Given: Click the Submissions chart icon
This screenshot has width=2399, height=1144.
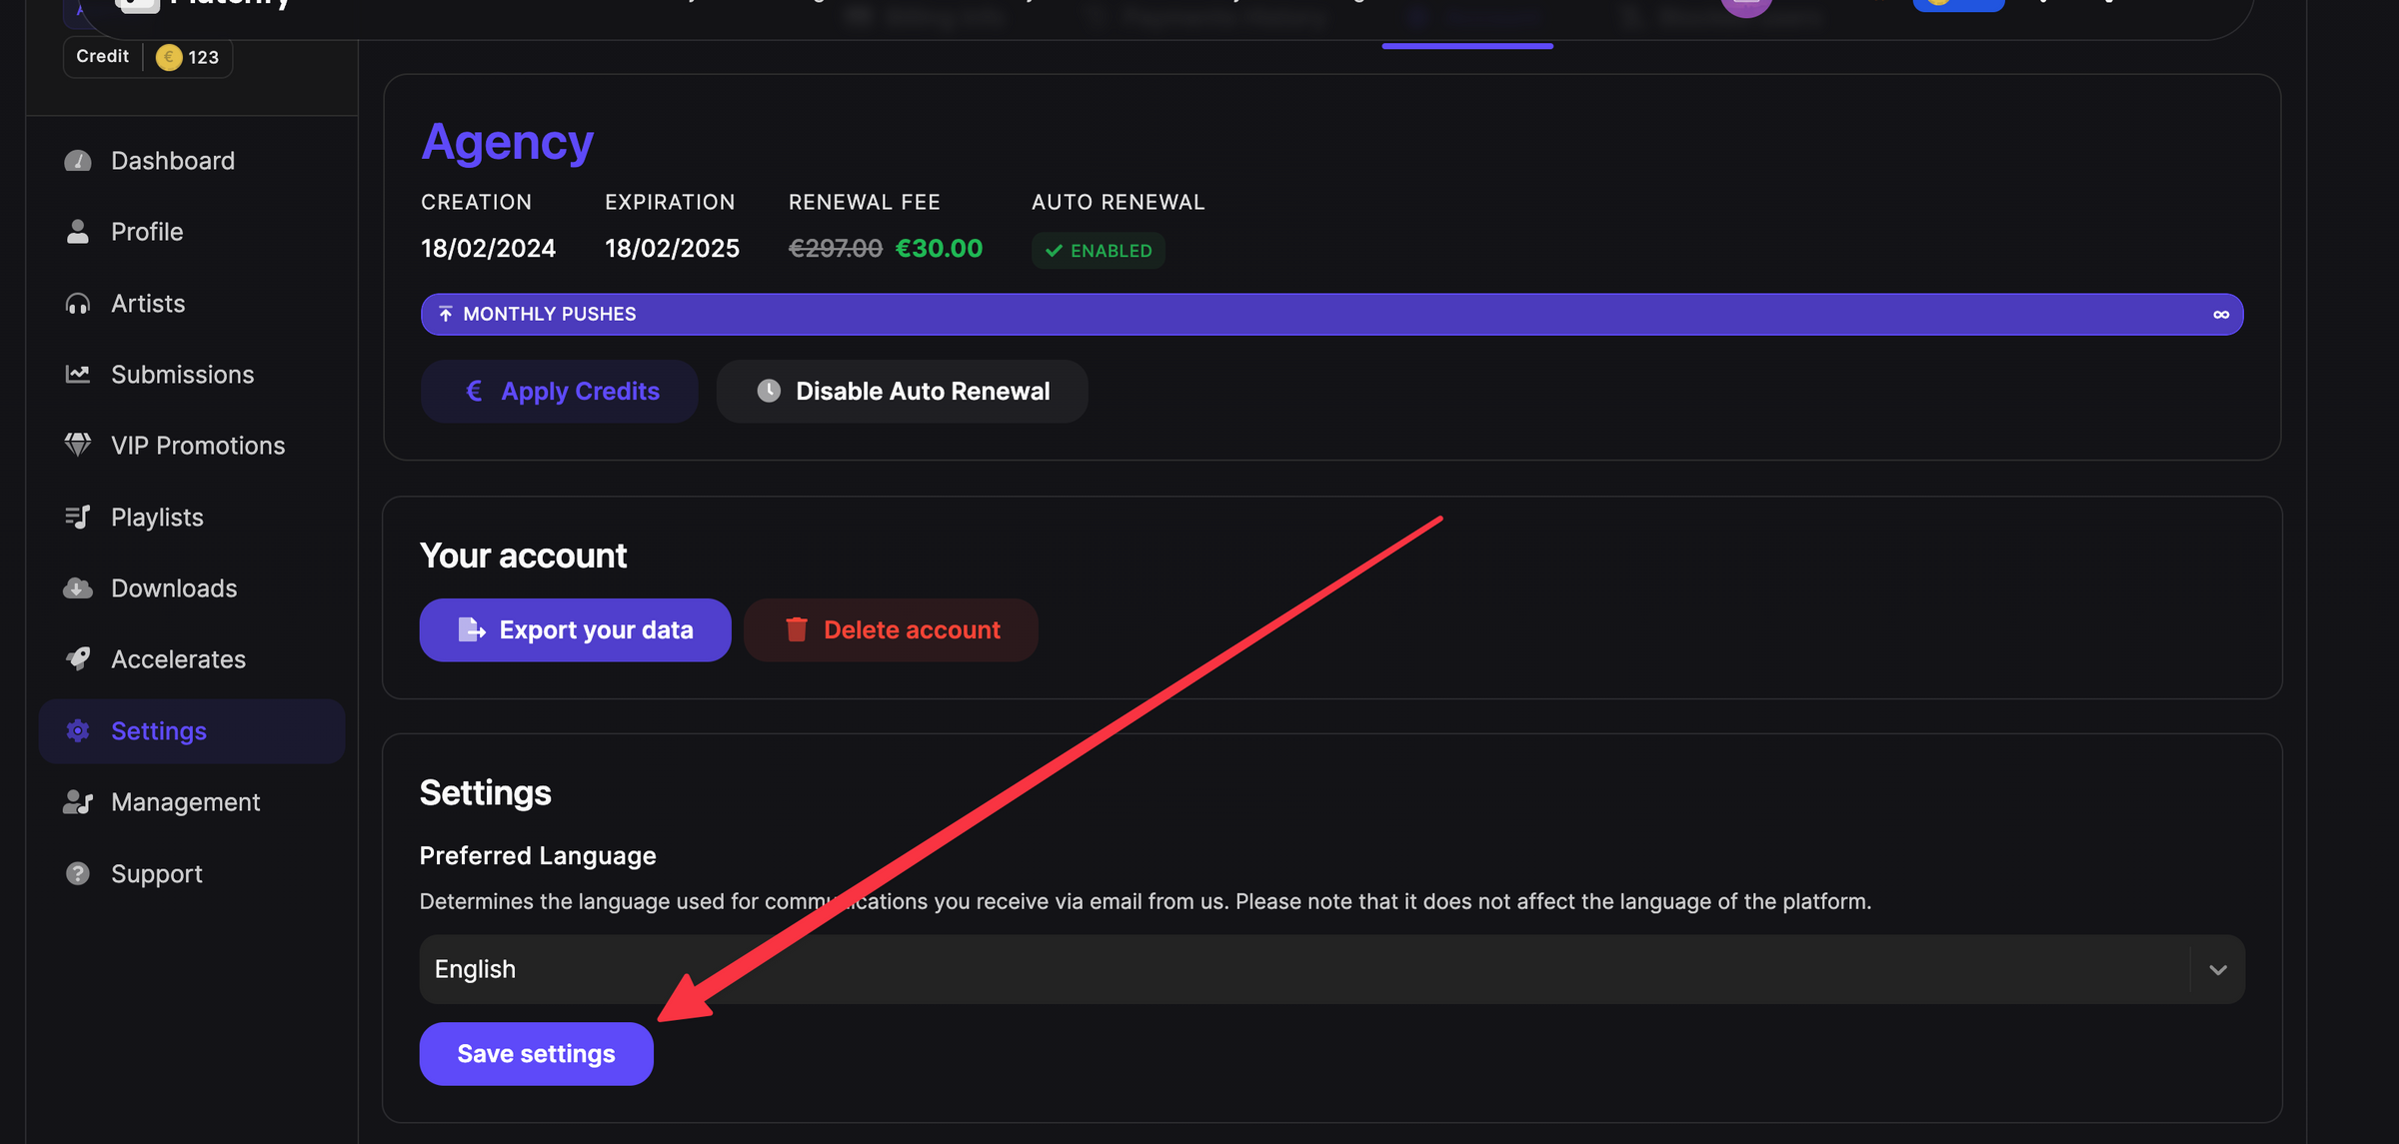Looking at the screenshot, I should [78, 374].
